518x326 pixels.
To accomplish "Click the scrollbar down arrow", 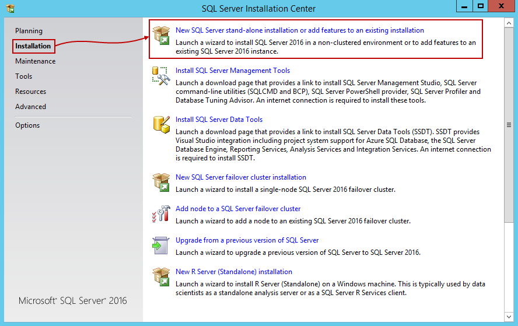I will [509, 317].
